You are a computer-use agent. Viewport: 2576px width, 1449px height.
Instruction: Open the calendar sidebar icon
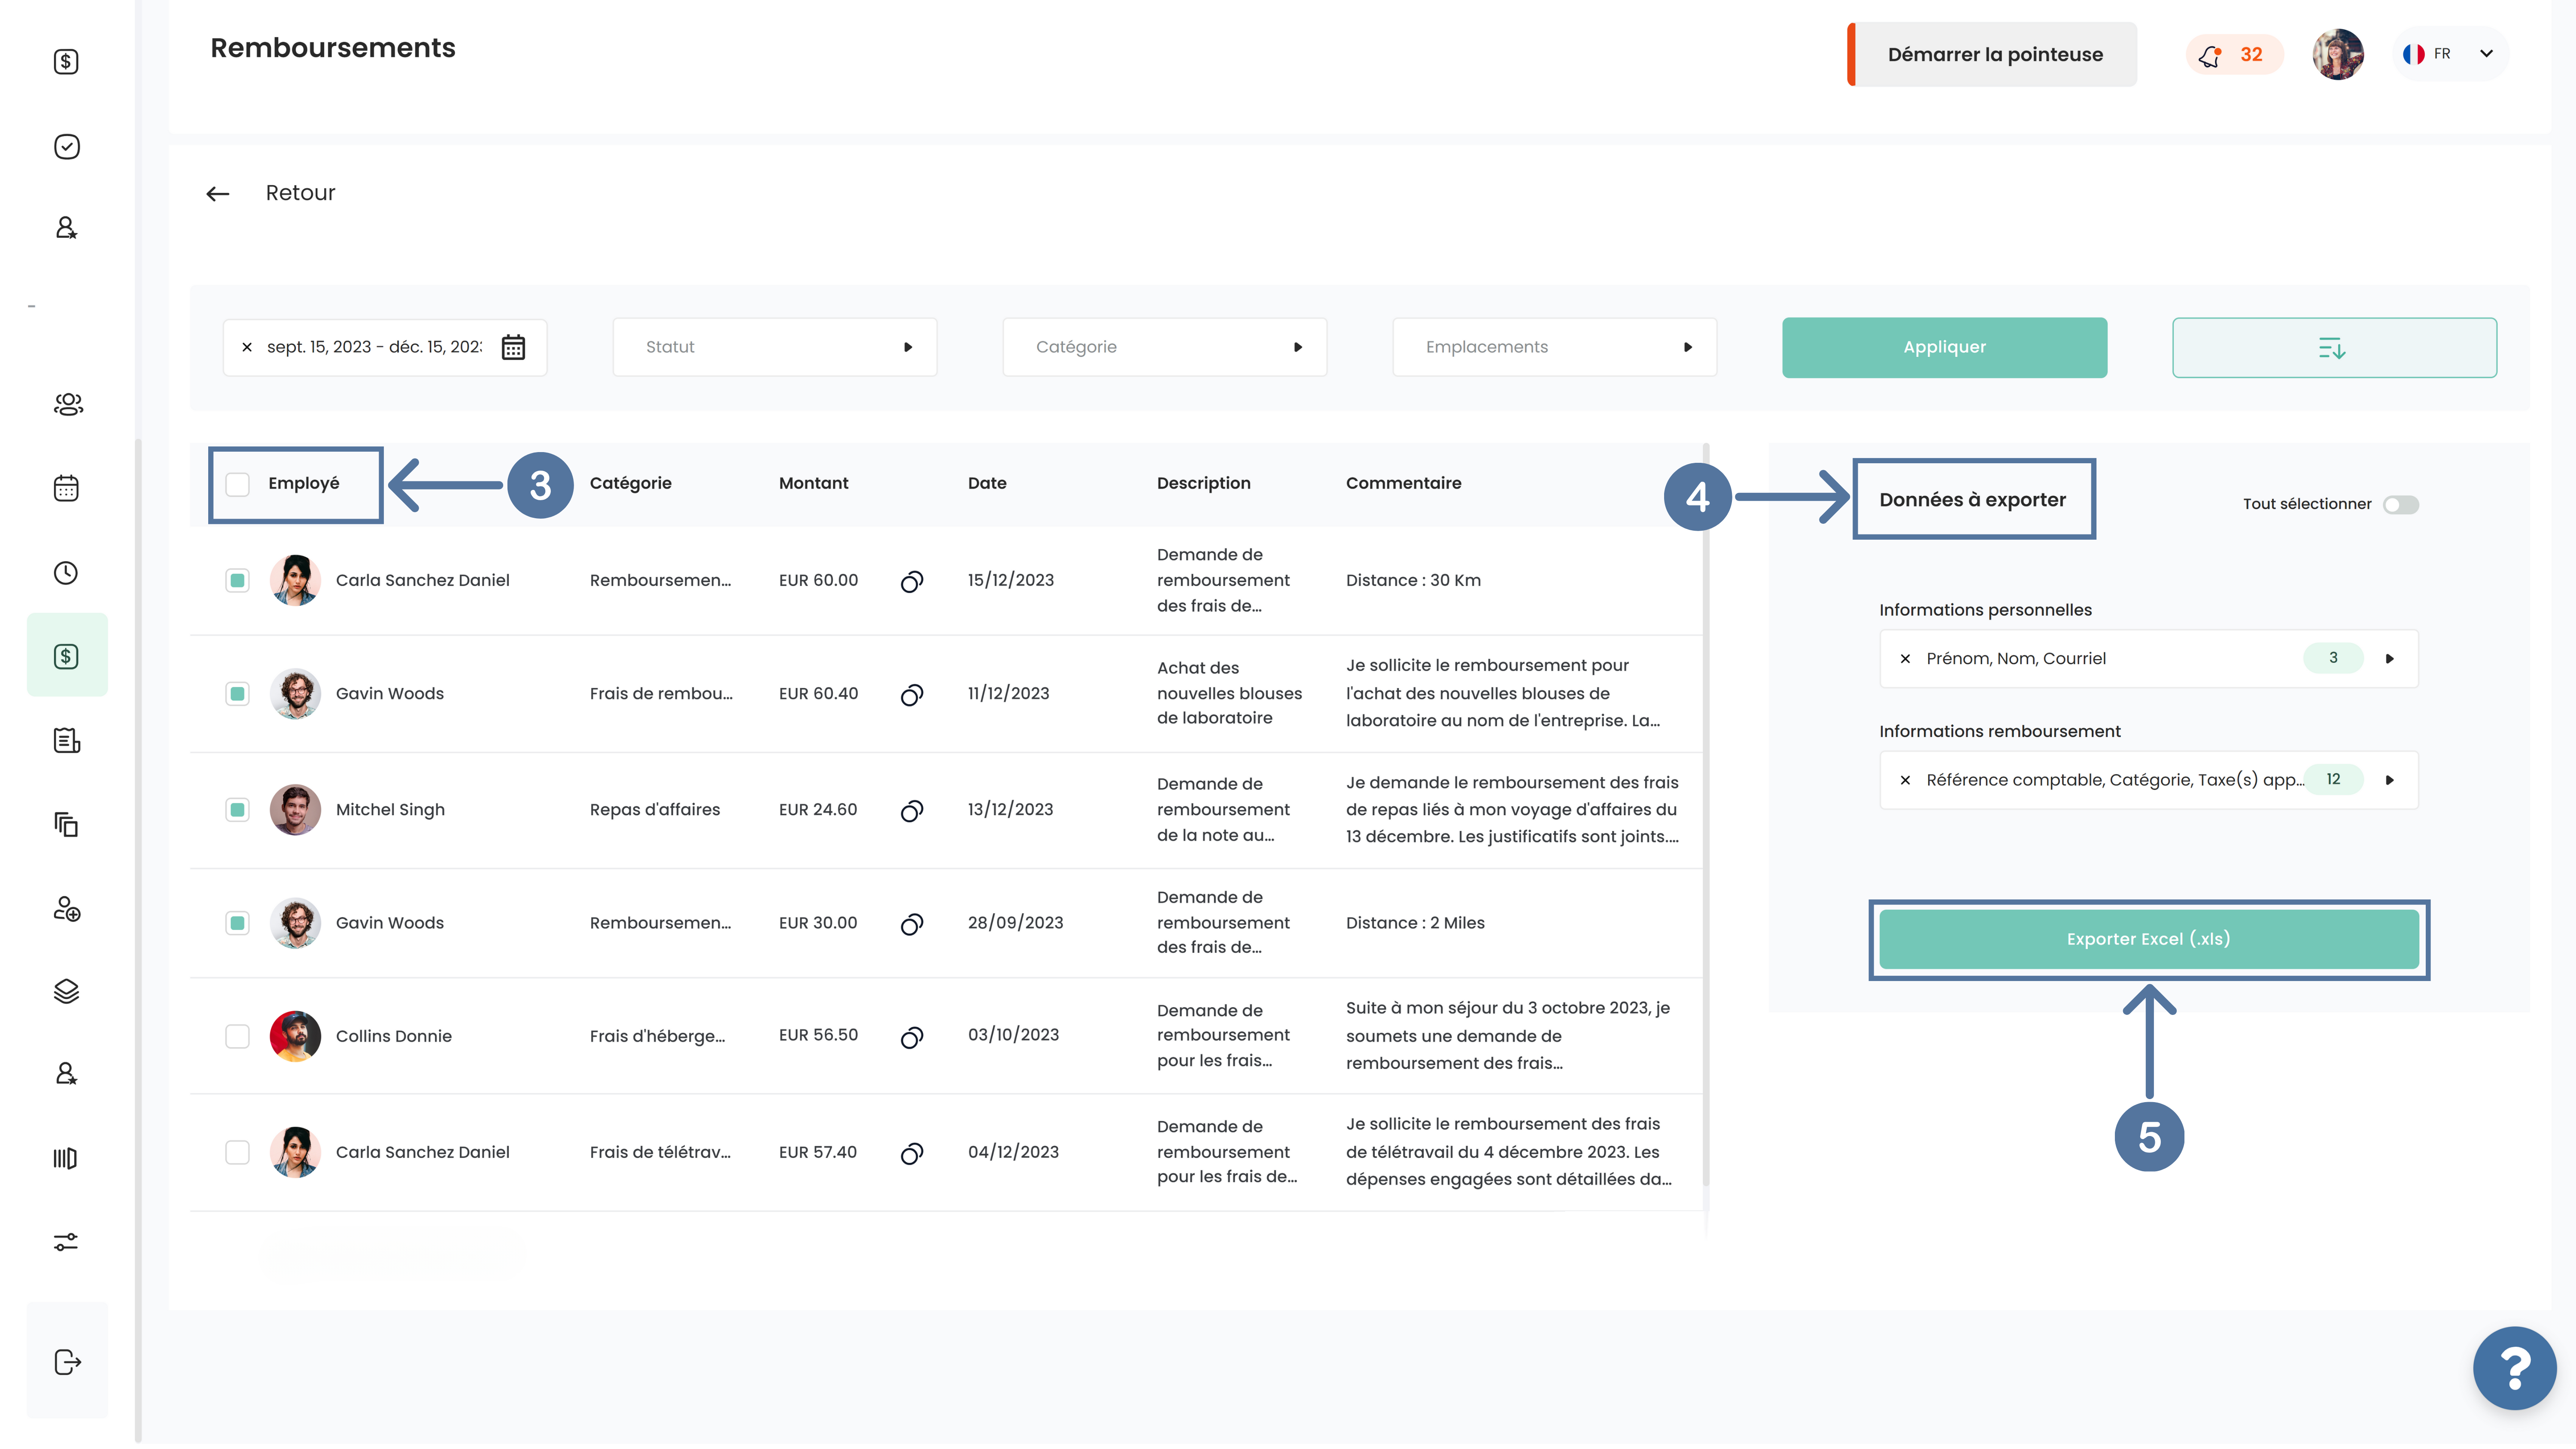click(66, 488)
